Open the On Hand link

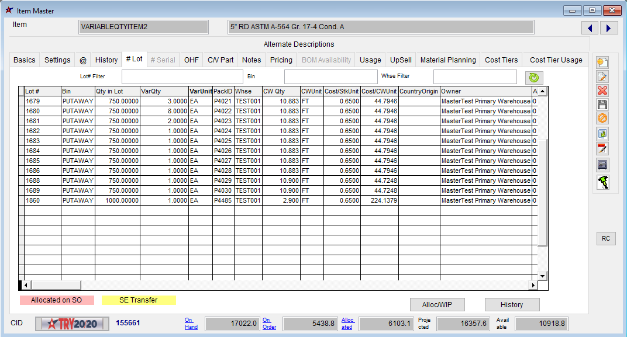[191, 324]
